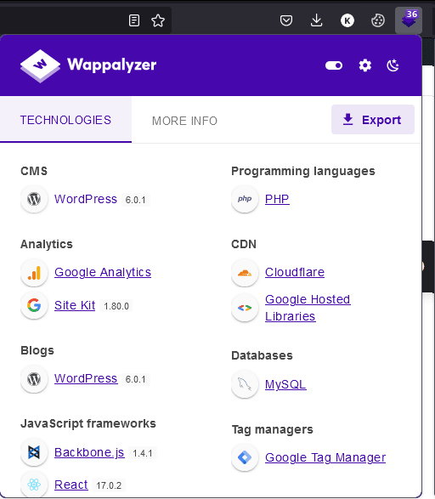Click the WordPress icon under CMS
The image size is (435, 499).
tap(34, 199)
